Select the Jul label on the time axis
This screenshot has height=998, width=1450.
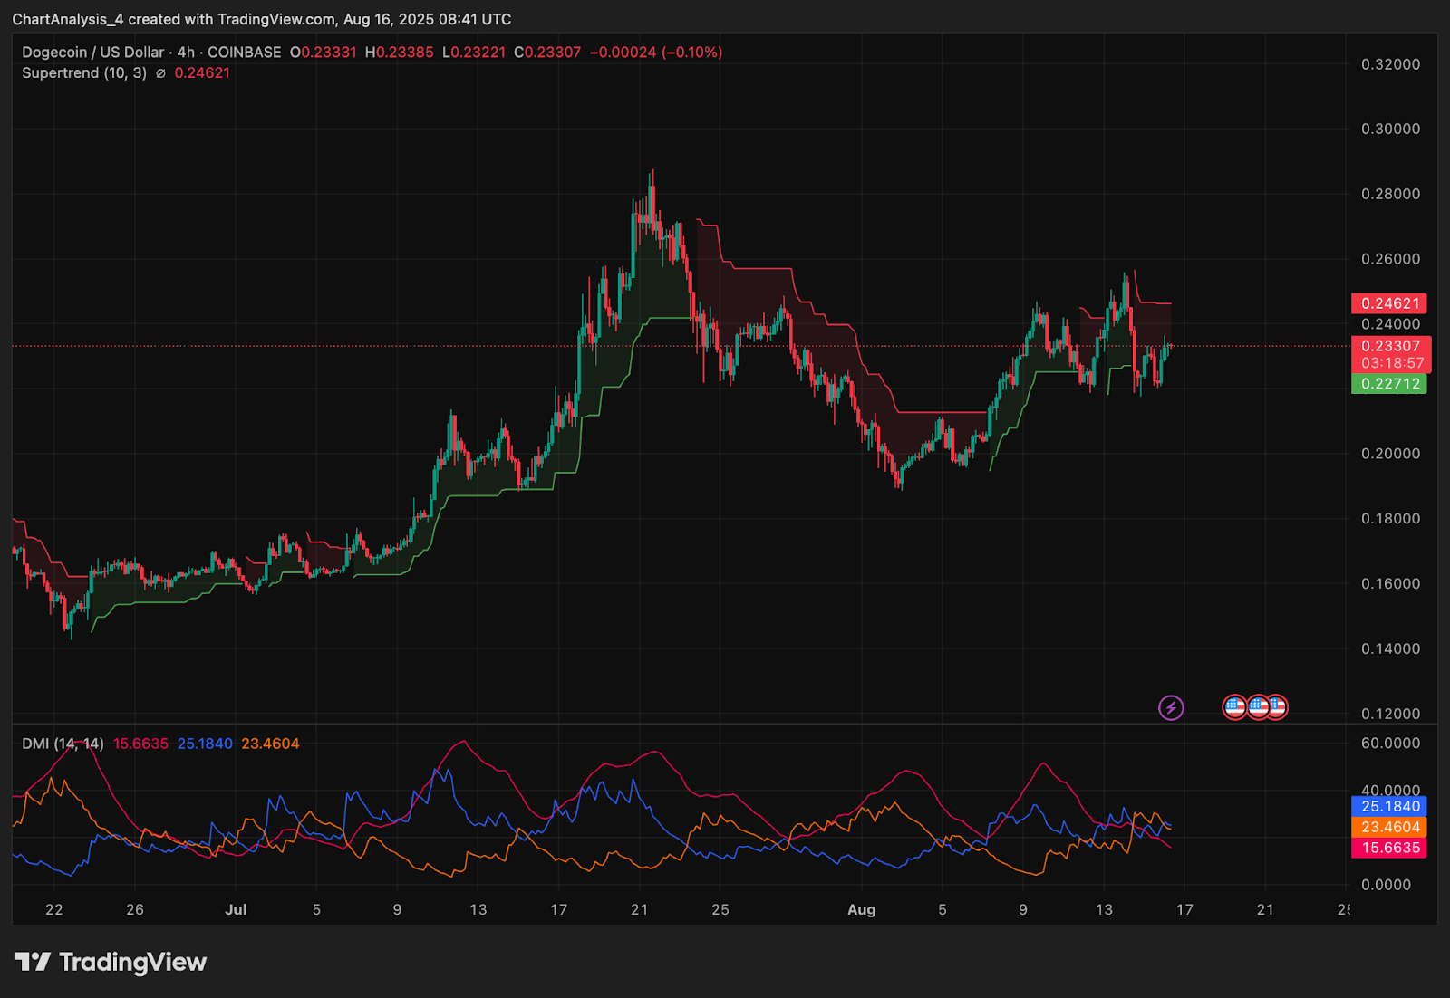237,910
